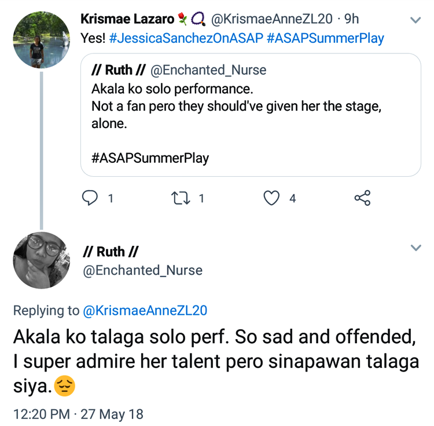Click the 9h timestamp on tweet

(352, 19)
